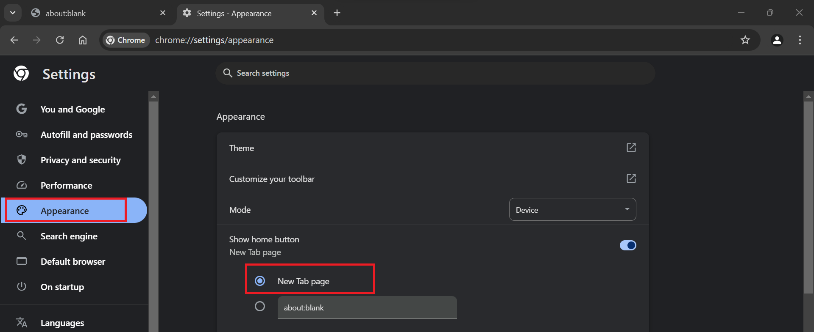Open Theme external link icon
This screenshot has height=332, width=814.
click(x=631, y=148)
